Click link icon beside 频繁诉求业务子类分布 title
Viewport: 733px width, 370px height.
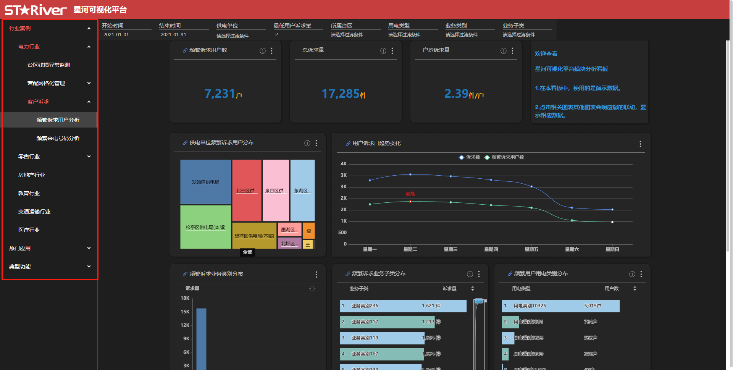[x=347, y=274]
